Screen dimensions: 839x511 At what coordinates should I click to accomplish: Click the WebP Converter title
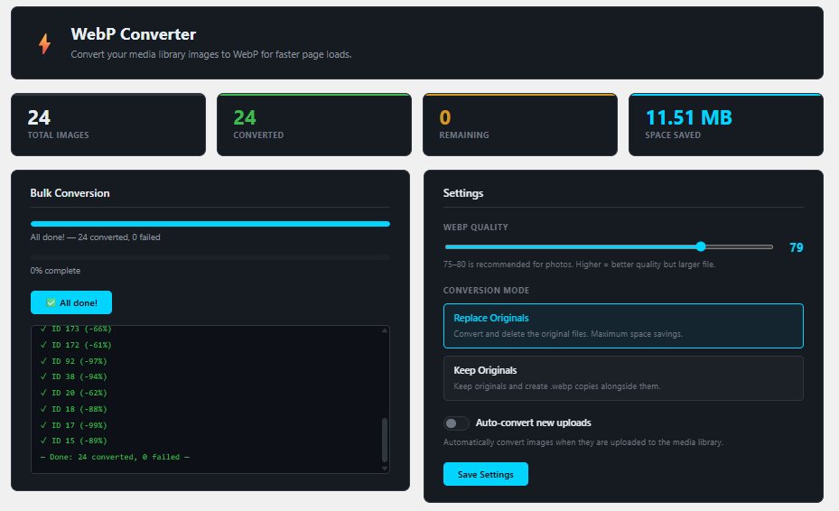[x=134, y=34]
